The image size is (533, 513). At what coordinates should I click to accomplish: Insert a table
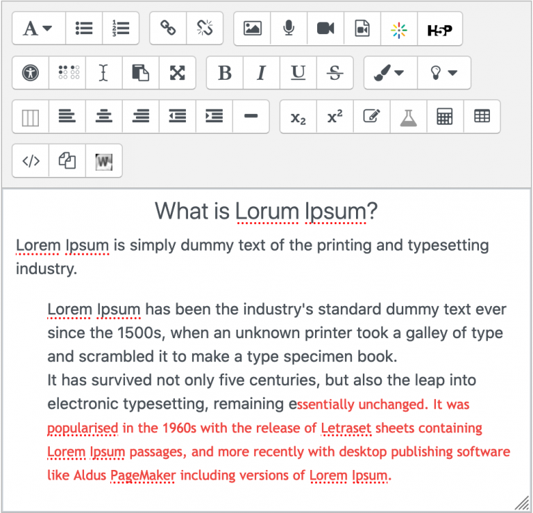[482, 117]
